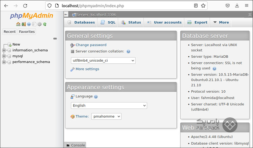Screen dimensions: 253x148
Task: Click the Theme palette icon
Action: click(x=73, y=116)
